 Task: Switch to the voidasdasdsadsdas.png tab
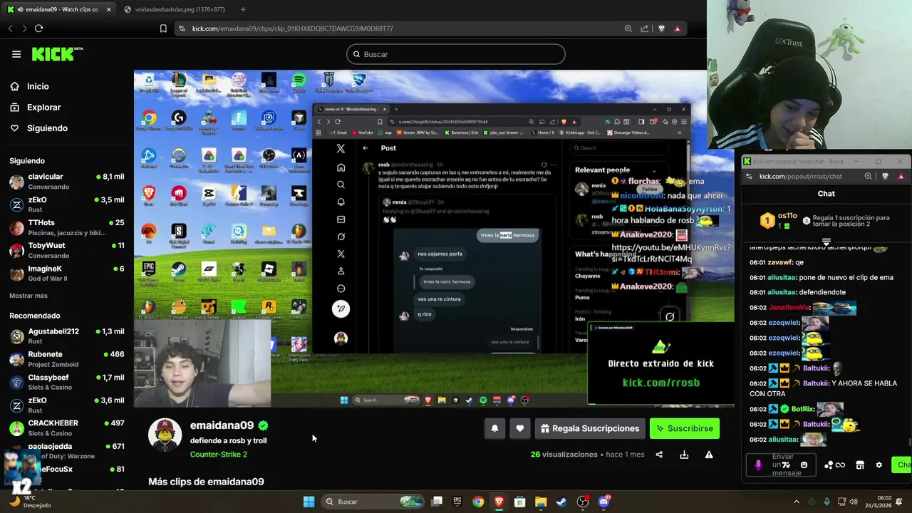(x=175, y=9)
